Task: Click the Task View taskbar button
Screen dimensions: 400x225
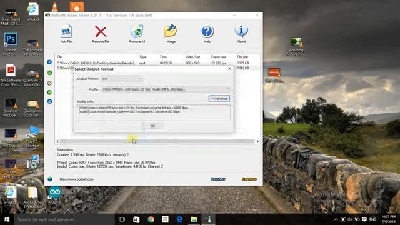Action: click(x=122, y=219)
